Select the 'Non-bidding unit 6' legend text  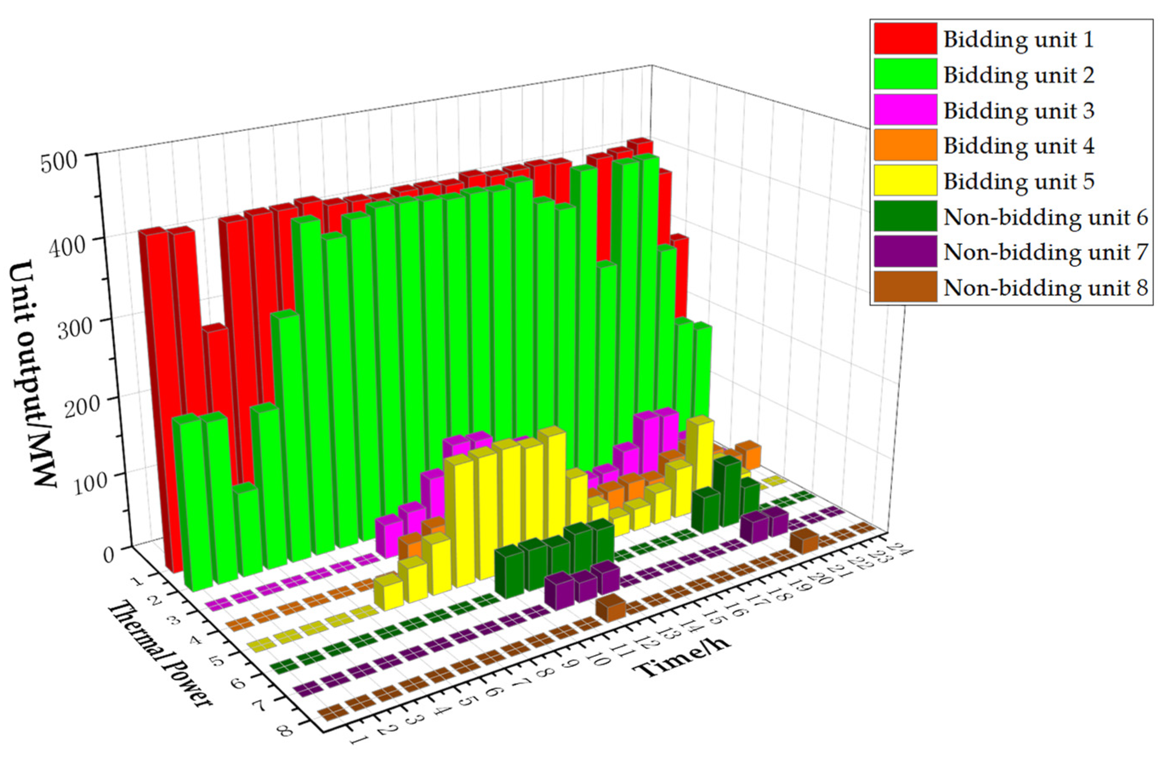1045,217
